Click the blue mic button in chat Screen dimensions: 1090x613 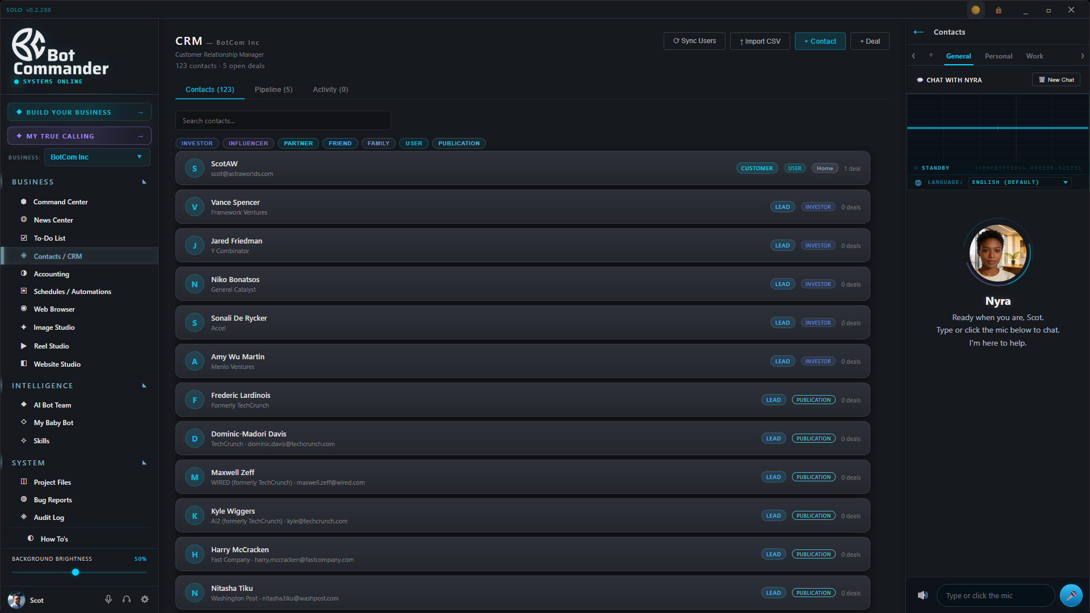tap(1071, 595)
